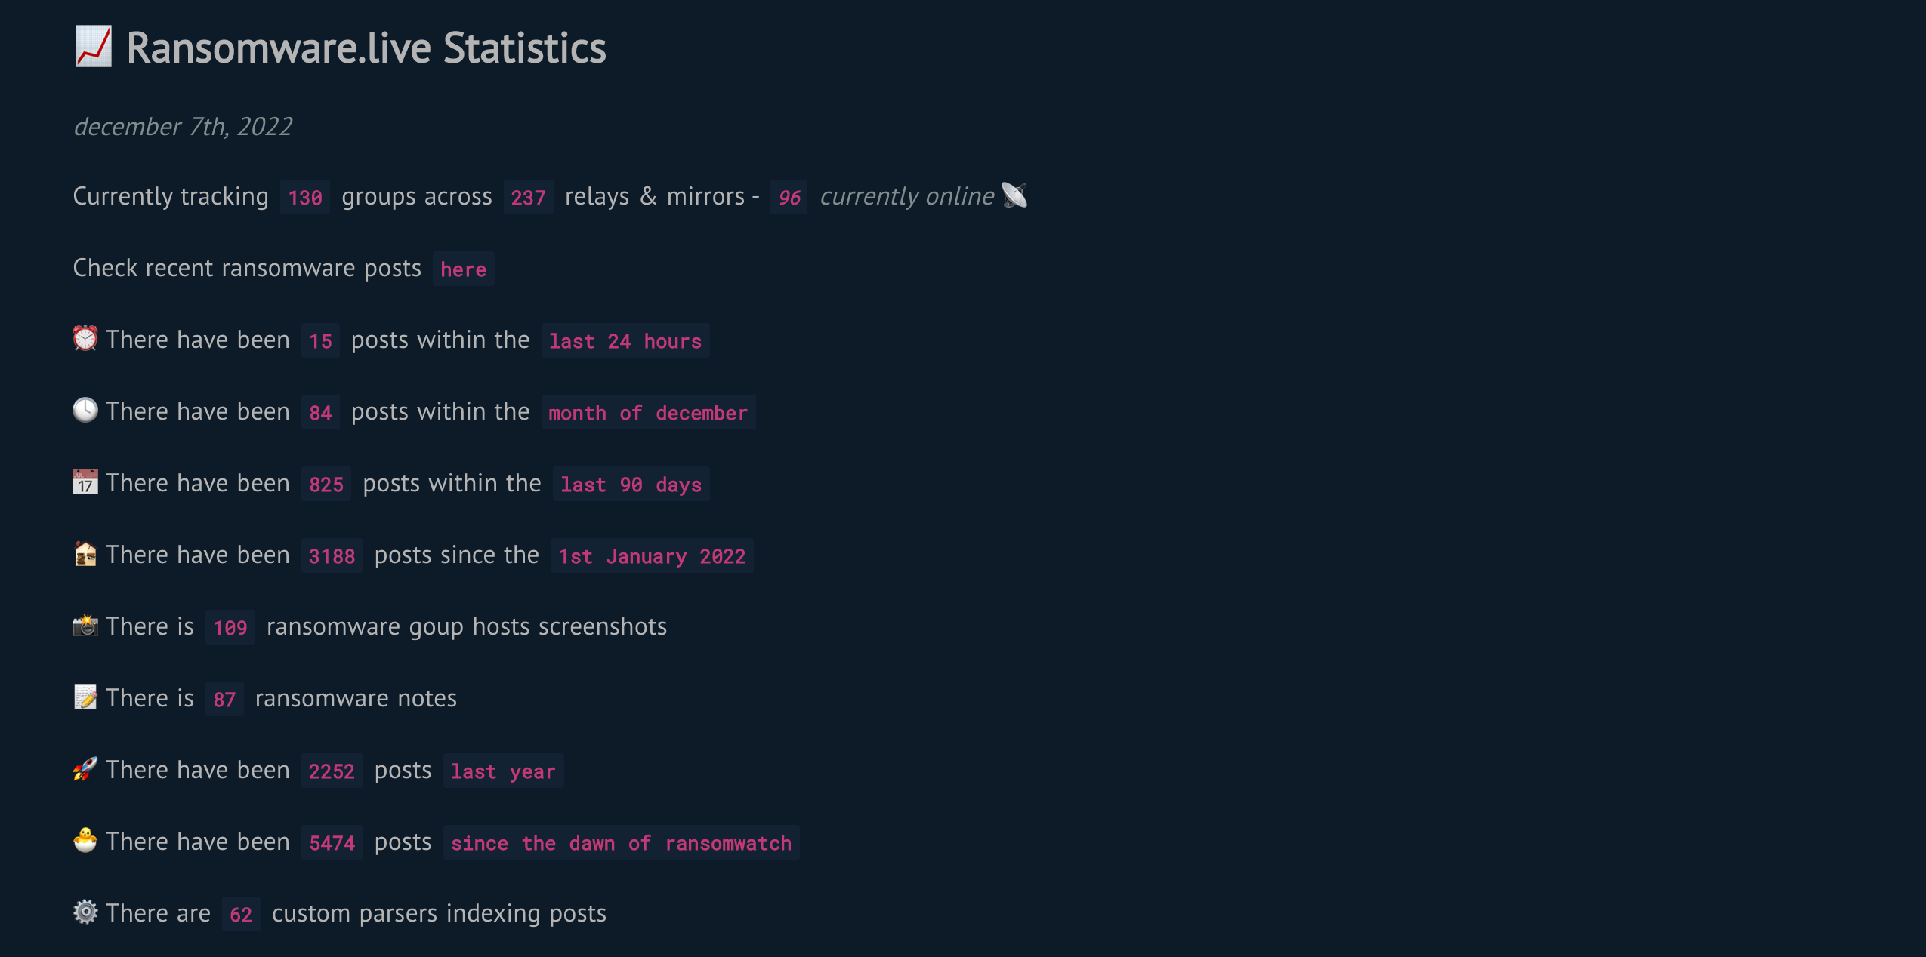Screen dimensions: 1926x957
Task: Open the 'last year' posts link
Action: click(504, 771)
